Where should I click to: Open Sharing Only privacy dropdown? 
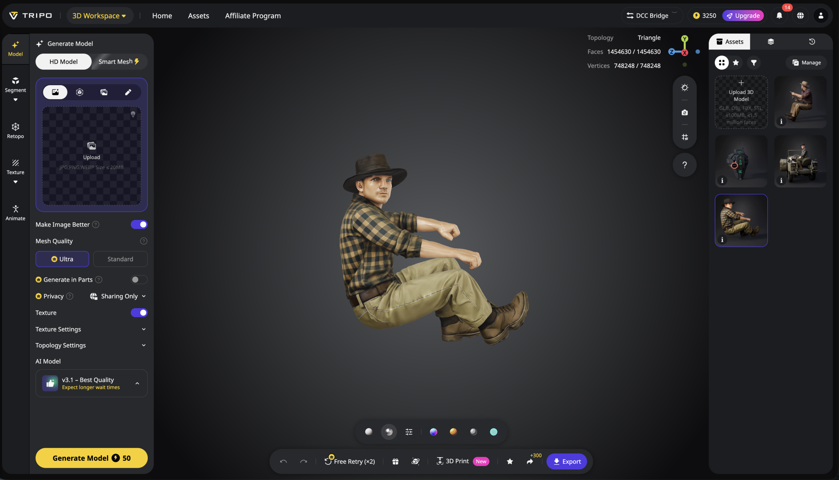(118, 296)
